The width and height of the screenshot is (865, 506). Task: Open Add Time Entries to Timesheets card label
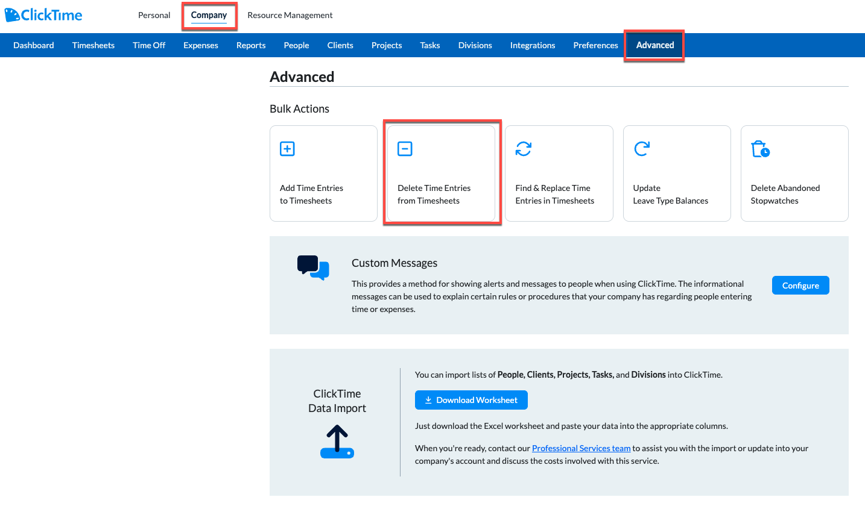click(x=311, y=194)
